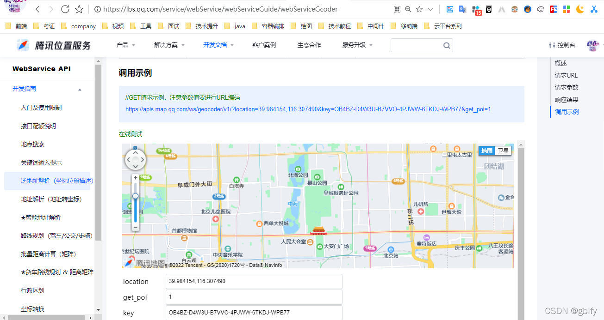604x320 pixels.
Task: Select 地点搜索 in the sidebar
Action: point(33,144)
